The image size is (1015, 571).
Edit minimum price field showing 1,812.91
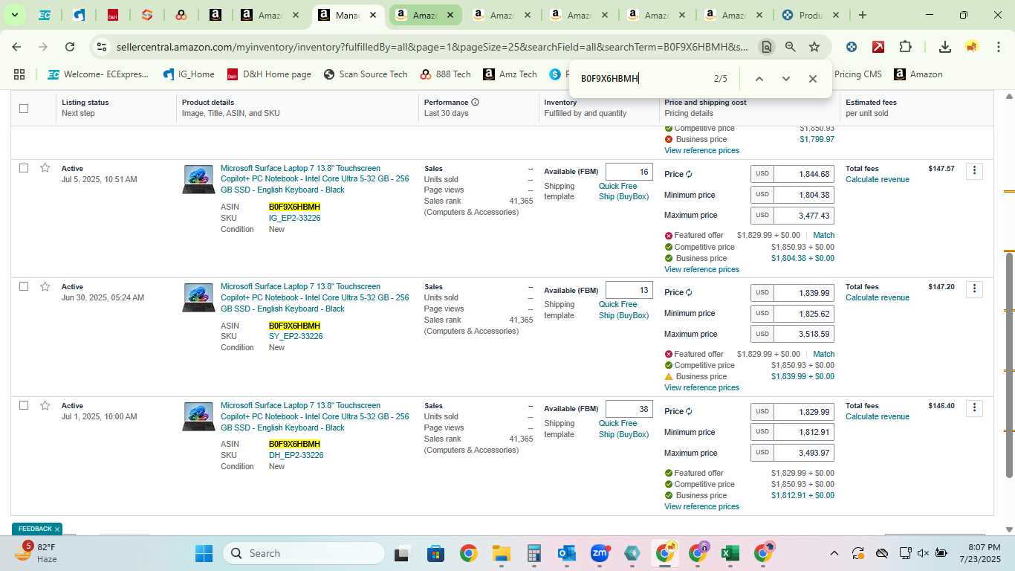pos(803,432)
